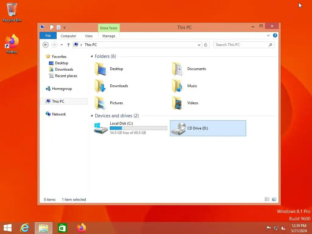Viewport: 312px width, 234px height.
Task: Click the Start button on the taskbar
Action: (x=8, y=228)
